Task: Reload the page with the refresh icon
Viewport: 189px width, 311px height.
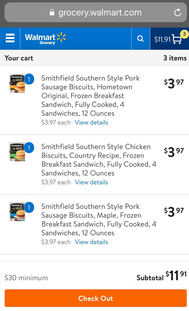Action: click(x=178, y=12)
